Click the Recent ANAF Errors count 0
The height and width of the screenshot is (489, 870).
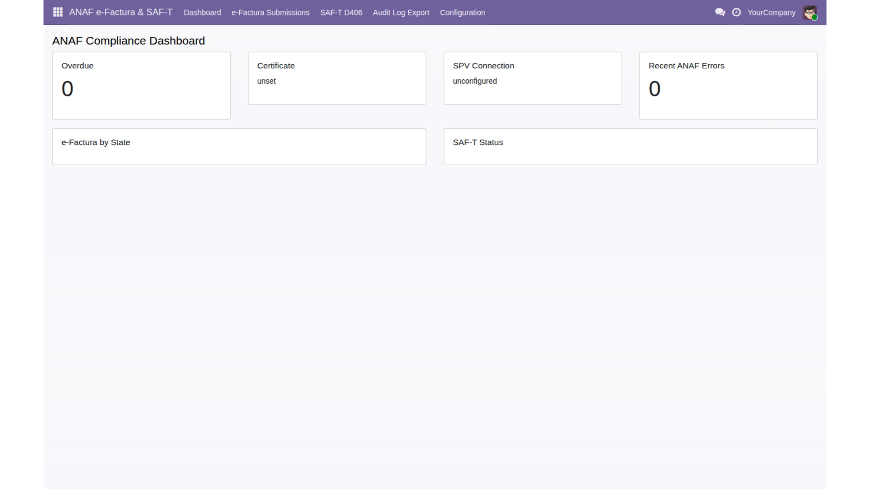pos(655,89)
